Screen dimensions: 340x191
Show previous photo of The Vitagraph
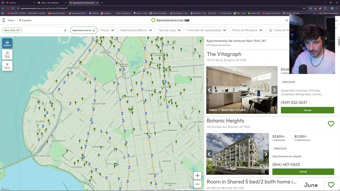209,90
